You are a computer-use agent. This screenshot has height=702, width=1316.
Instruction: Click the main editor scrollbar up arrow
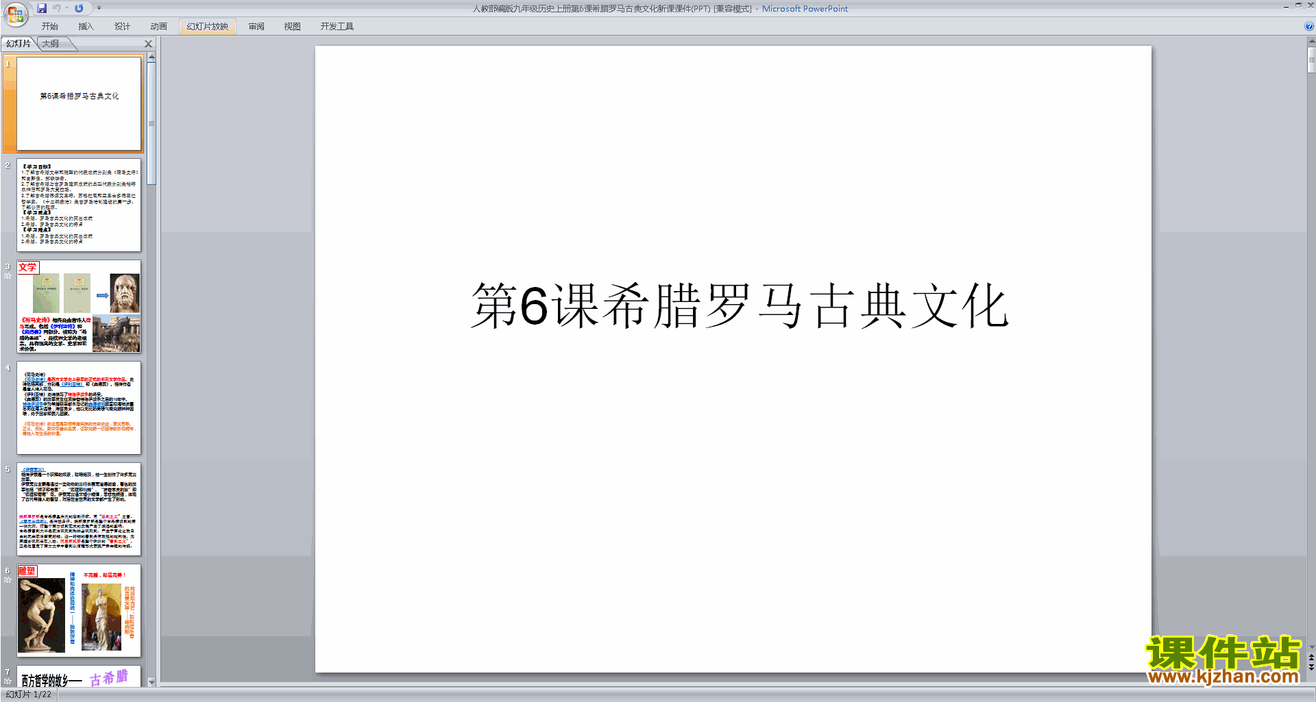point(1311,42)
